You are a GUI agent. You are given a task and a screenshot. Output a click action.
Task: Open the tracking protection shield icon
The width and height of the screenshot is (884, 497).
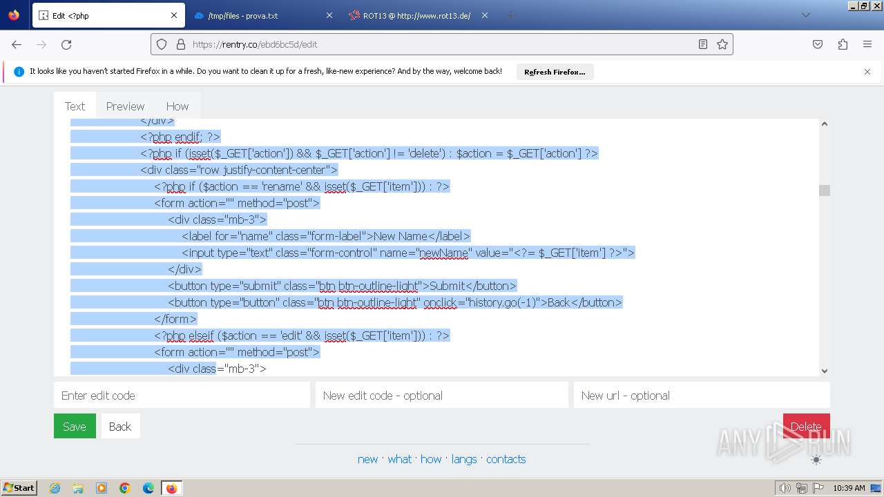point(162,44)
